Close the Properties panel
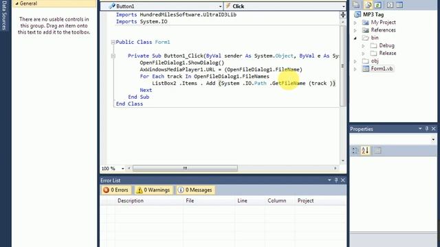The height and width of the screenshot is (247, 440). tap(434, 128)
